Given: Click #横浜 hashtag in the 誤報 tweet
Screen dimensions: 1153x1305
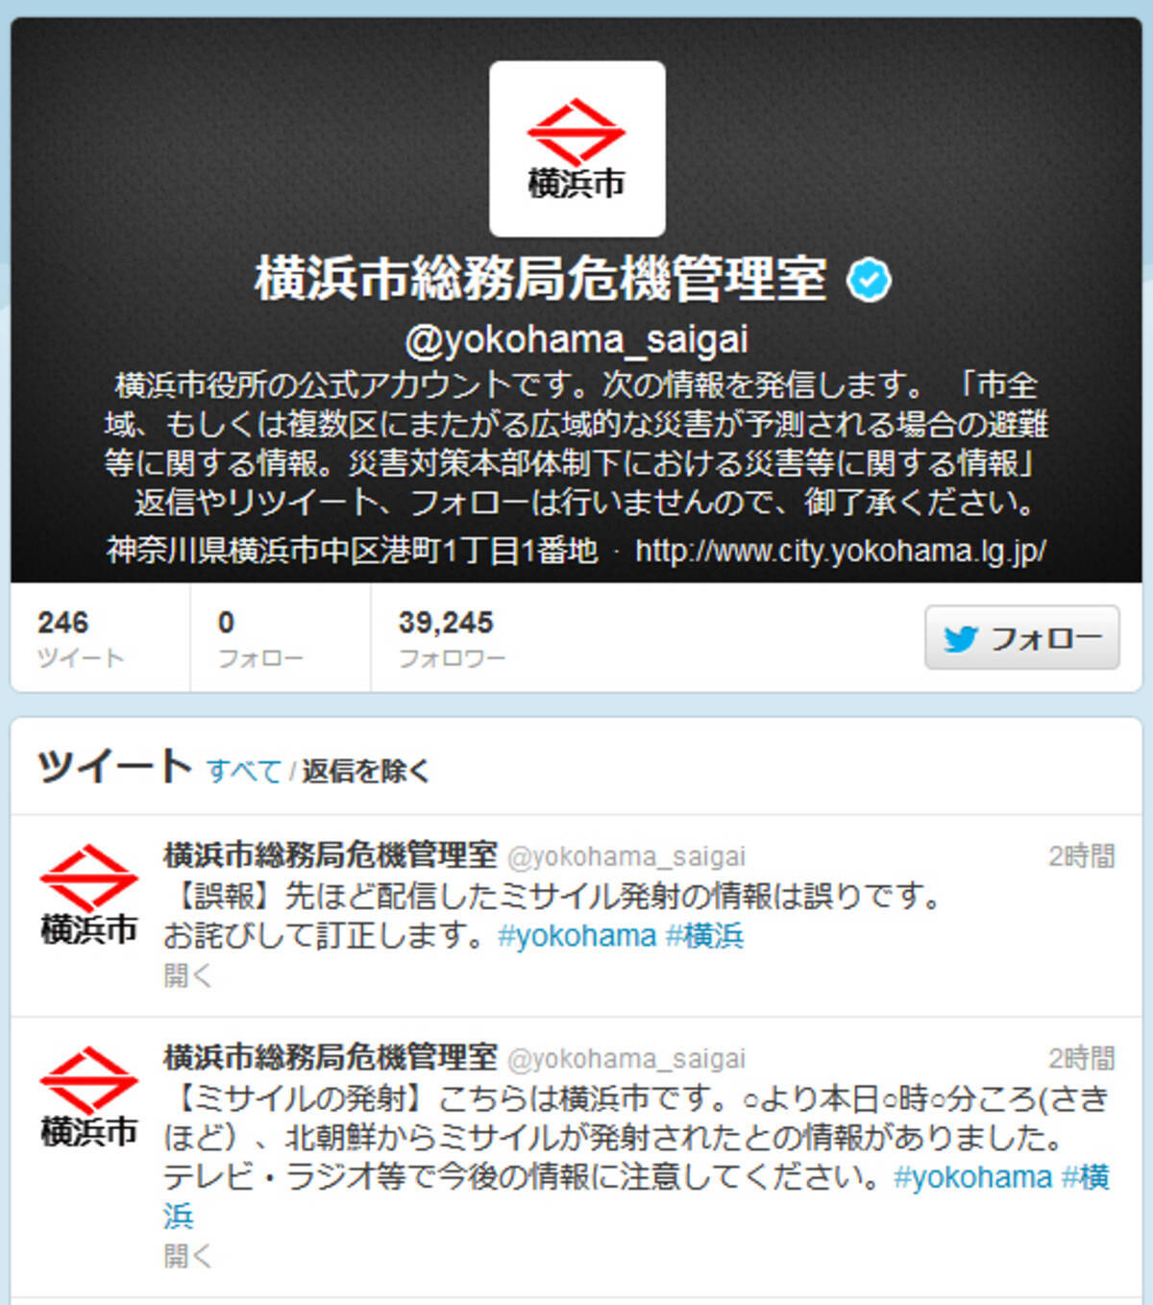Looking at the screenshot, I should [x=705, y=936].
